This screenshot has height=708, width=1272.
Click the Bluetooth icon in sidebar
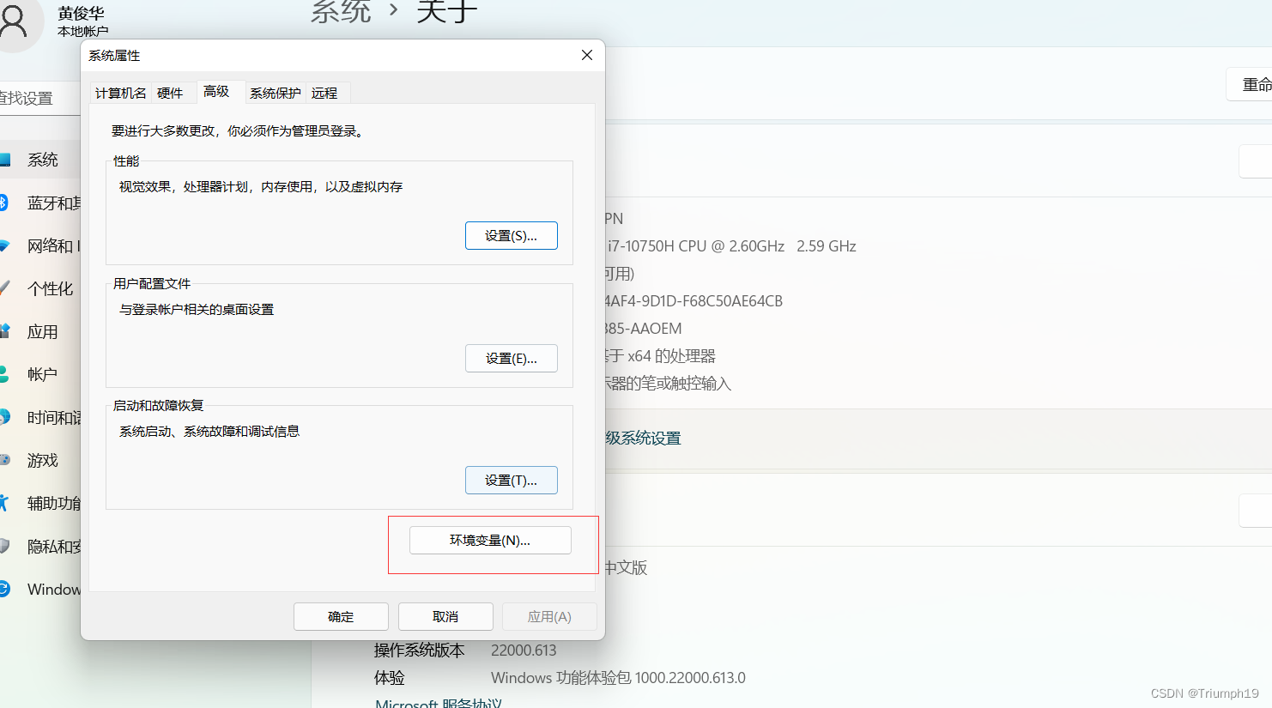[3, 203]
